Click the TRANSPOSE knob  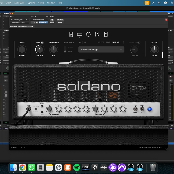(54, 49)
